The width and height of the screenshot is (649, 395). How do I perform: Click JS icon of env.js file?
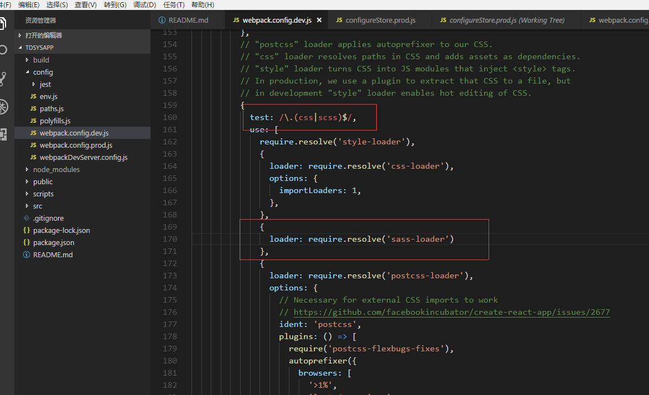[x=33, y=96]
